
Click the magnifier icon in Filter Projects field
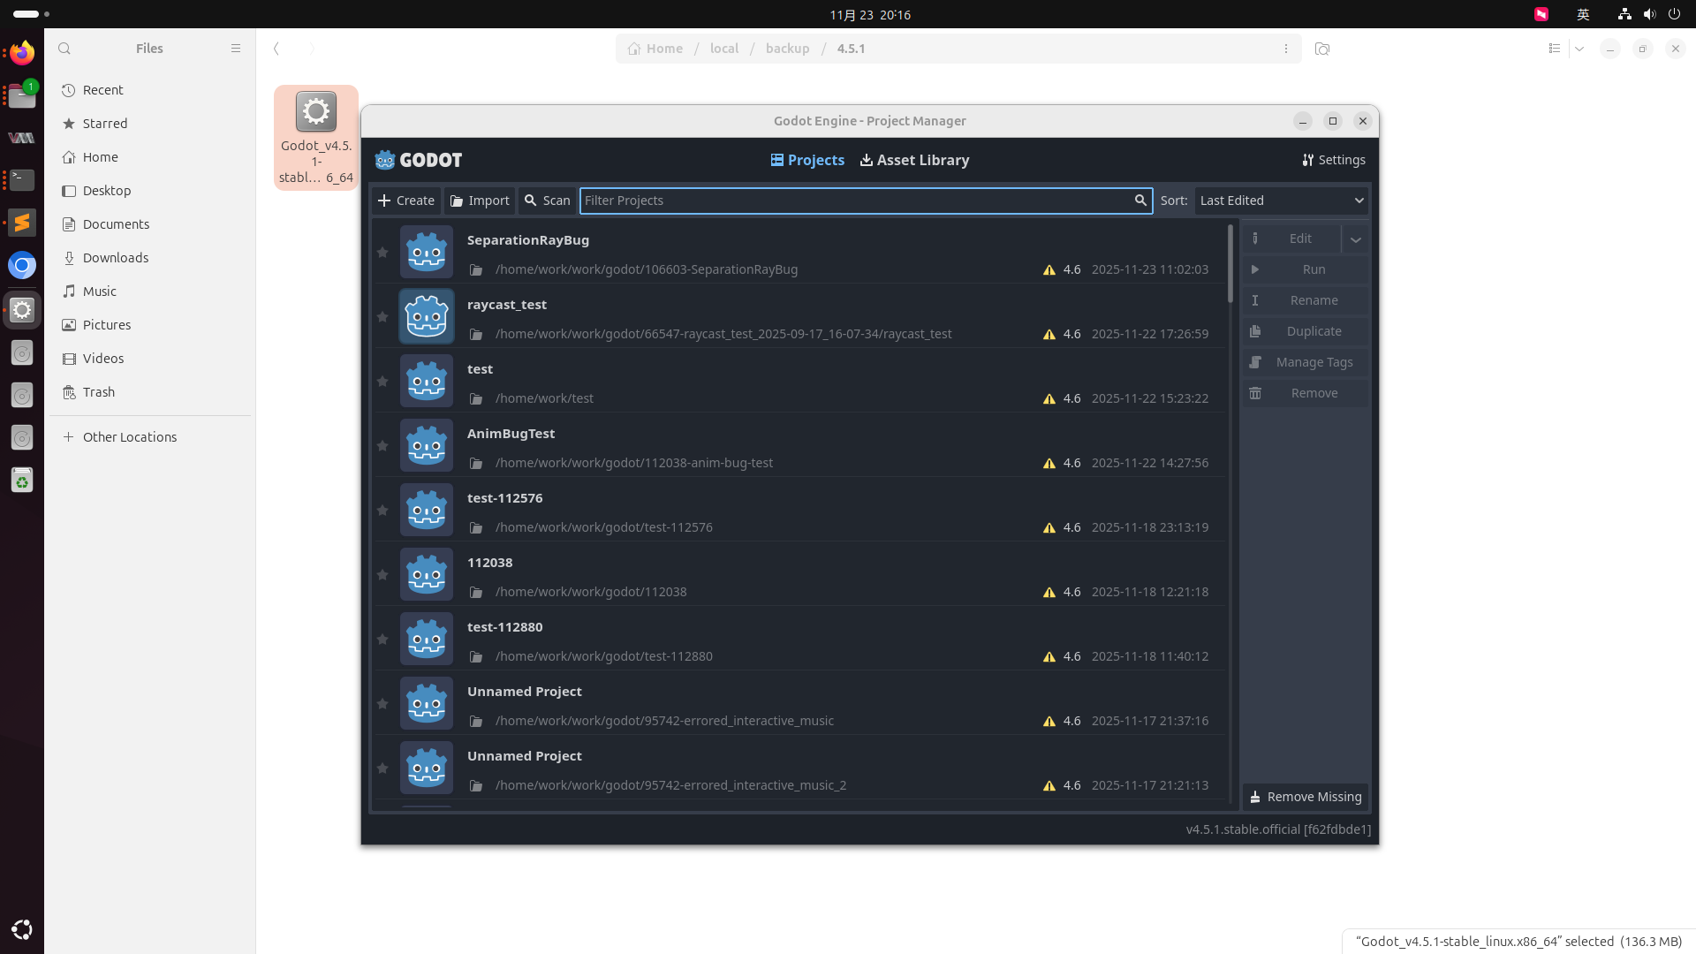tap(1140, 201)
